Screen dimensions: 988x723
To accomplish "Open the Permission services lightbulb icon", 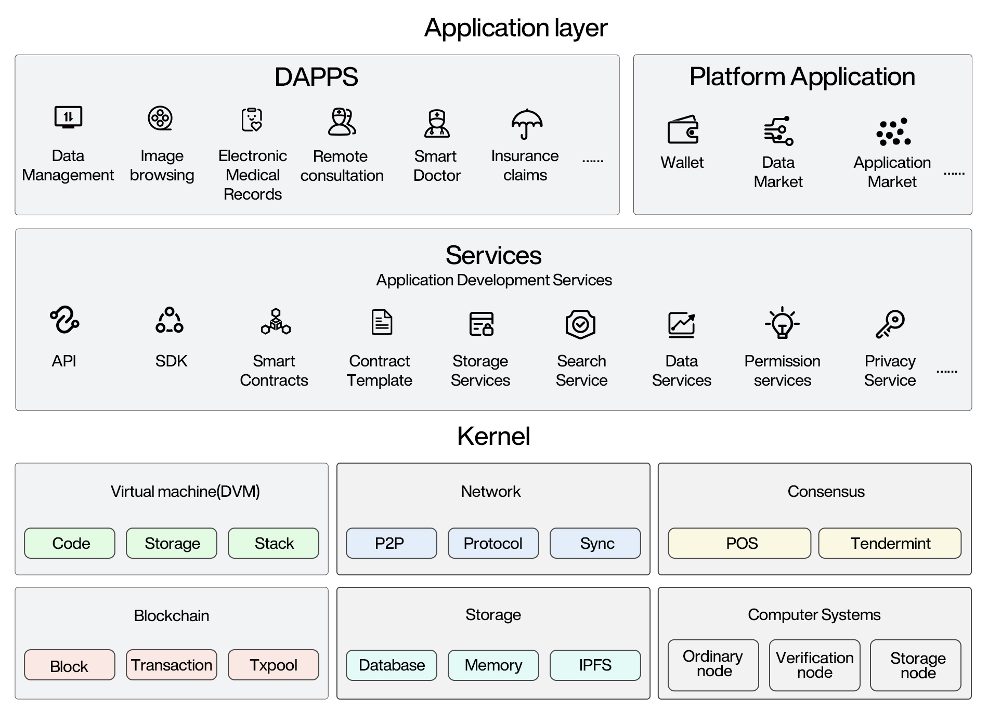I will click(x=782, y=323).
